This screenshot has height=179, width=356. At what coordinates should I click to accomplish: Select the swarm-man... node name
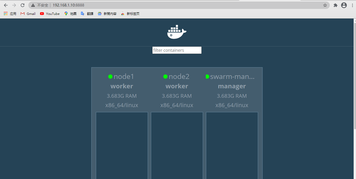pos(232,77)
